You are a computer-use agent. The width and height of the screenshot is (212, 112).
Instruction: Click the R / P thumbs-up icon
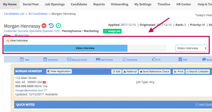(x=154, y=59)
